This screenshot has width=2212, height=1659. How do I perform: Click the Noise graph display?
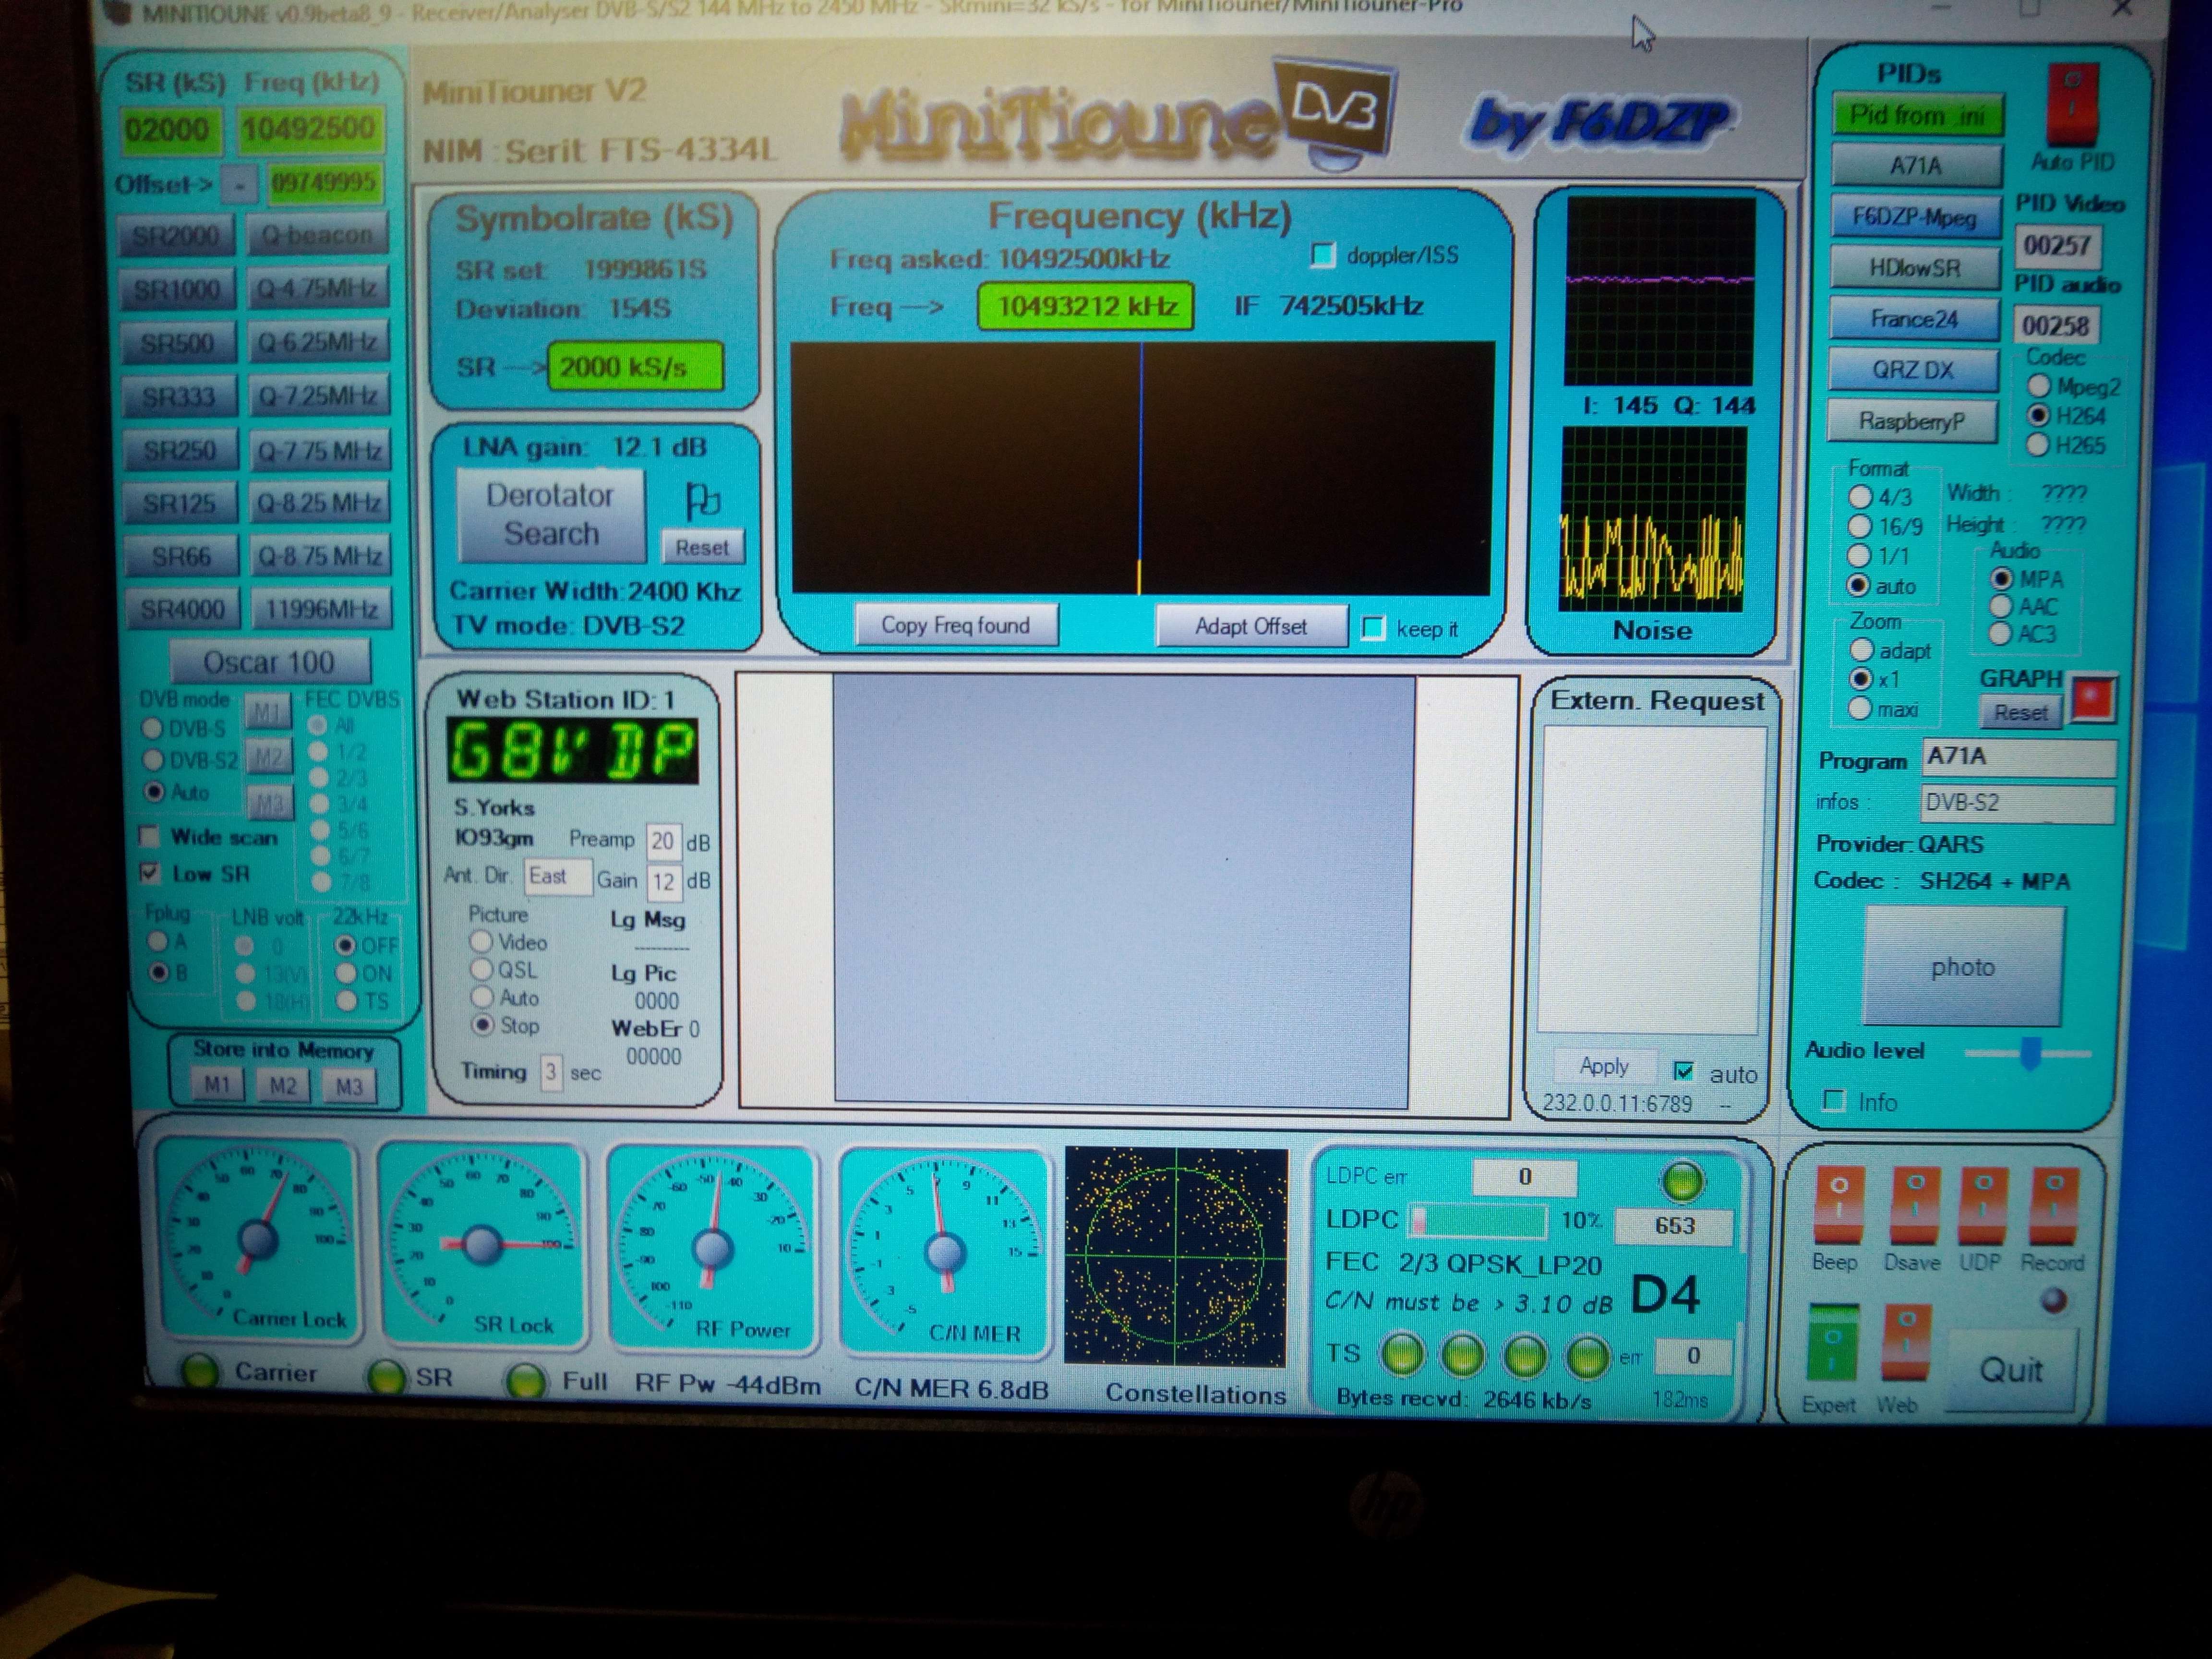1653,519
